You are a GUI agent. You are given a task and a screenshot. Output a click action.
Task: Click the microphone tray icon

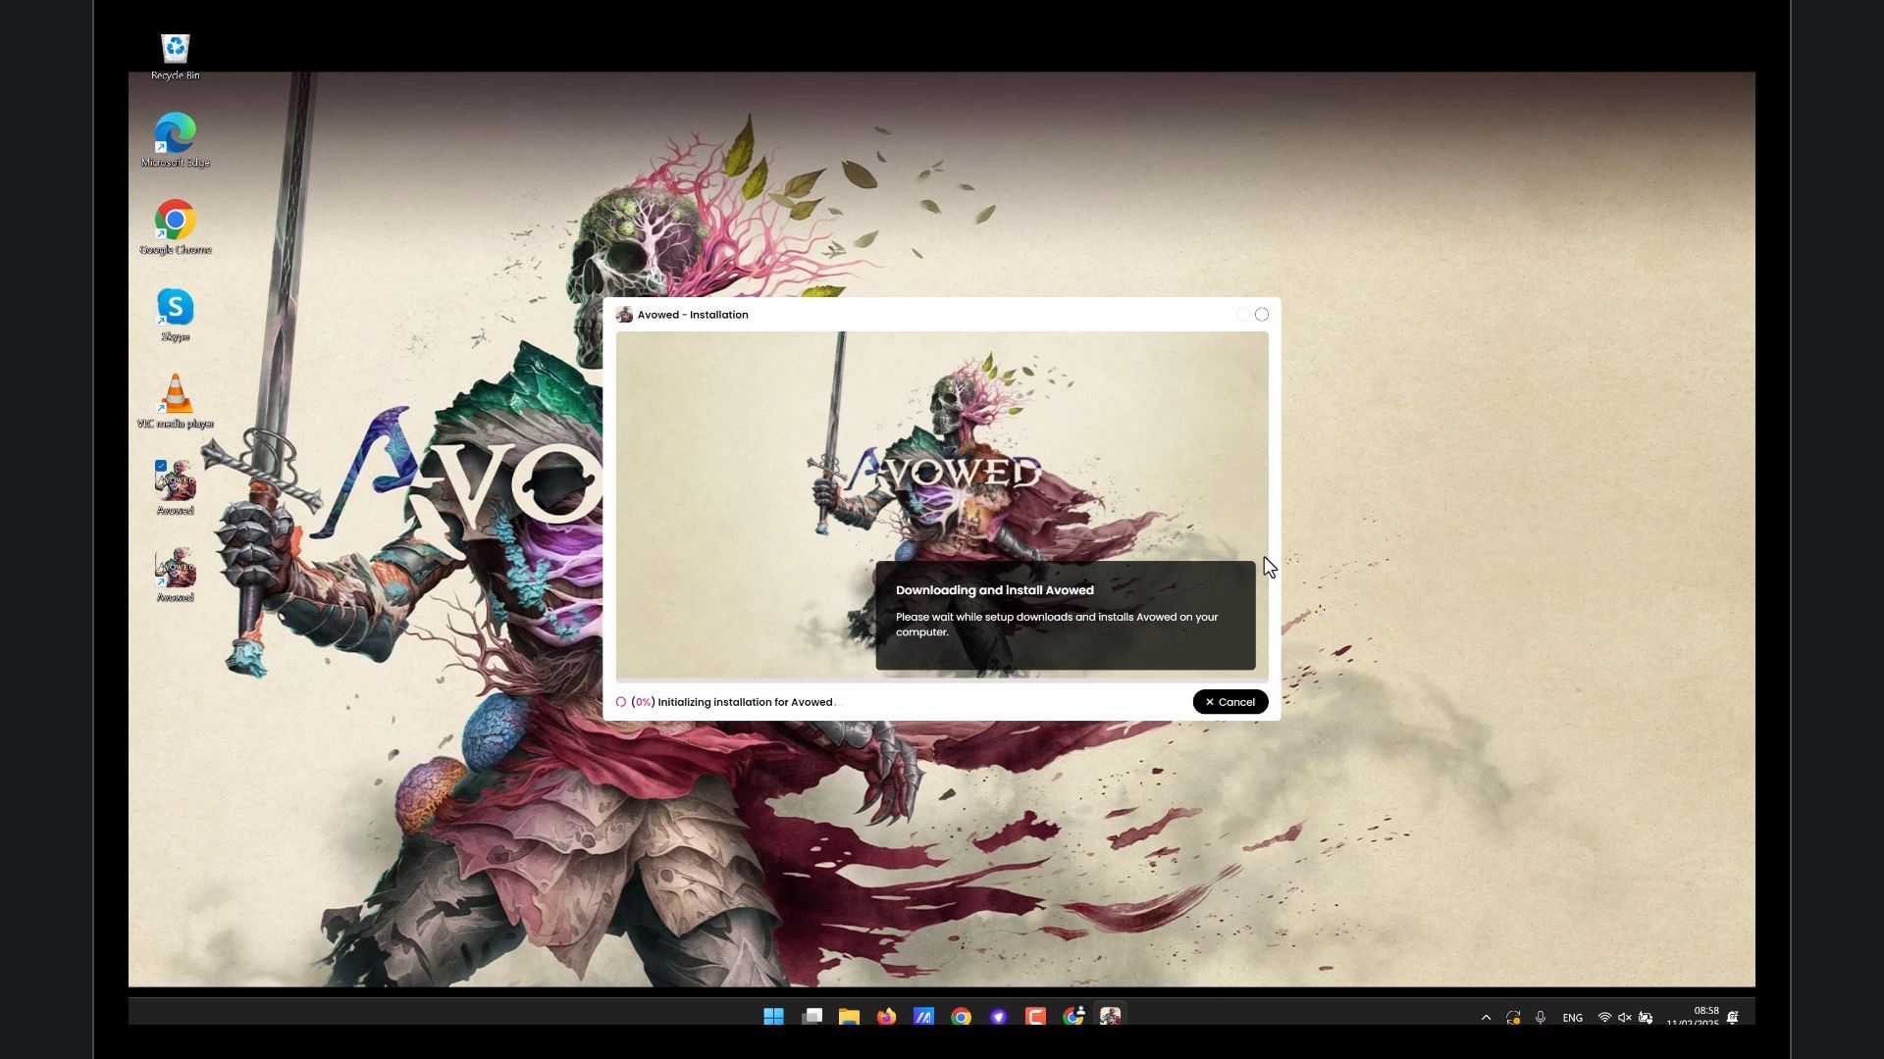coord(1541,1018)
